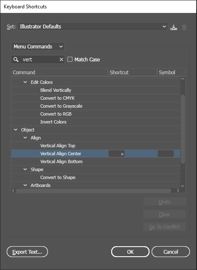Click the scroll down arrow of command list
The image size is (197, 270).
(182, 186)
